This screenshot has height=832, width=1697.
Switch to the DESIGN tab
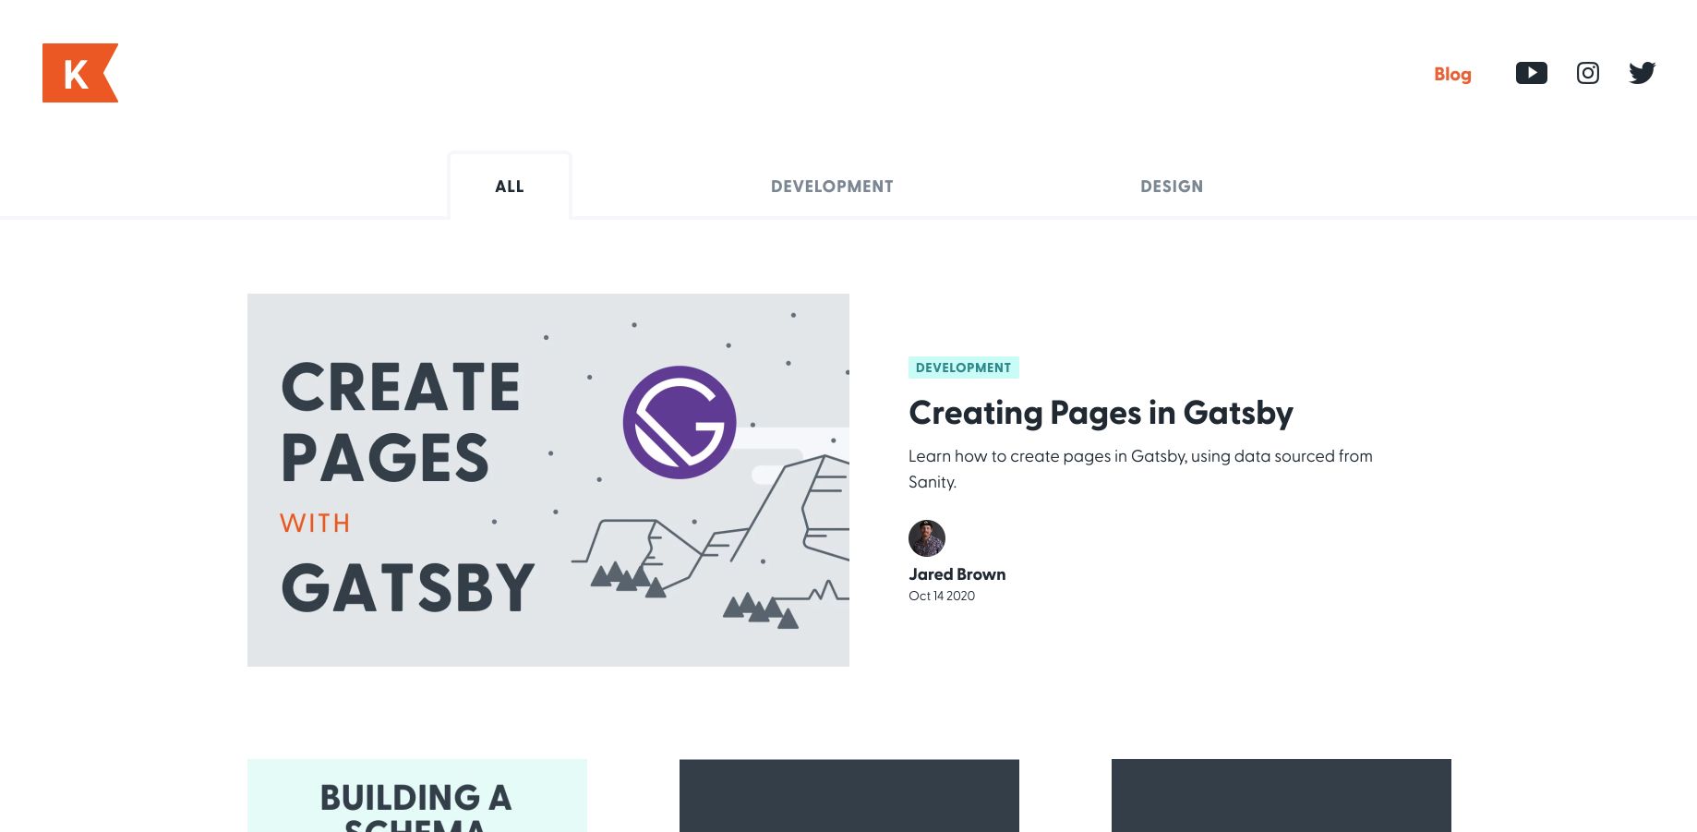pos(1172,187)
